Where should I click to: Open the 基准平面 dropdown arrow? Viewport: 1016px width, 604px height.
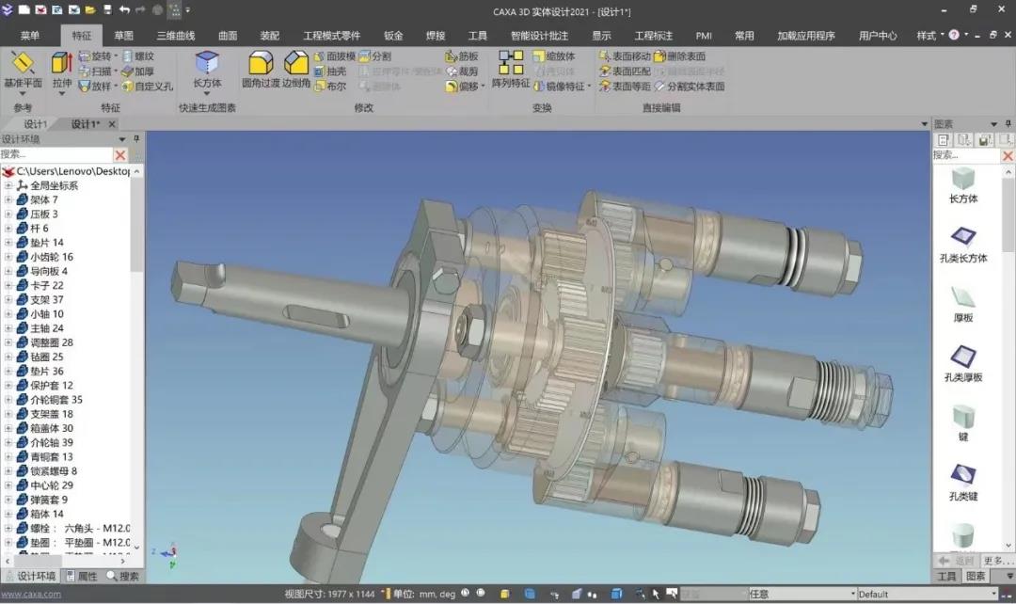pyautogui.click(x=23, y=94)
